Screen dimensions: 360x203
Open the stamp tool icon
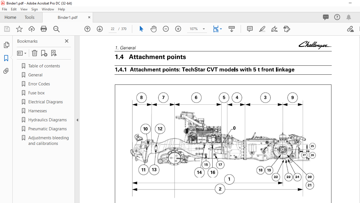pyautogui.click(x=287, y=29)
